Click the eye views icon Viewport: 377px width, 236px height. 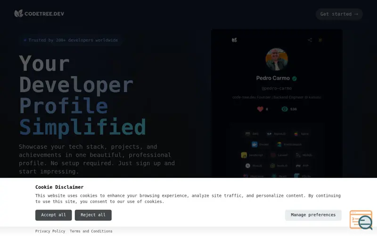(285, 109)
